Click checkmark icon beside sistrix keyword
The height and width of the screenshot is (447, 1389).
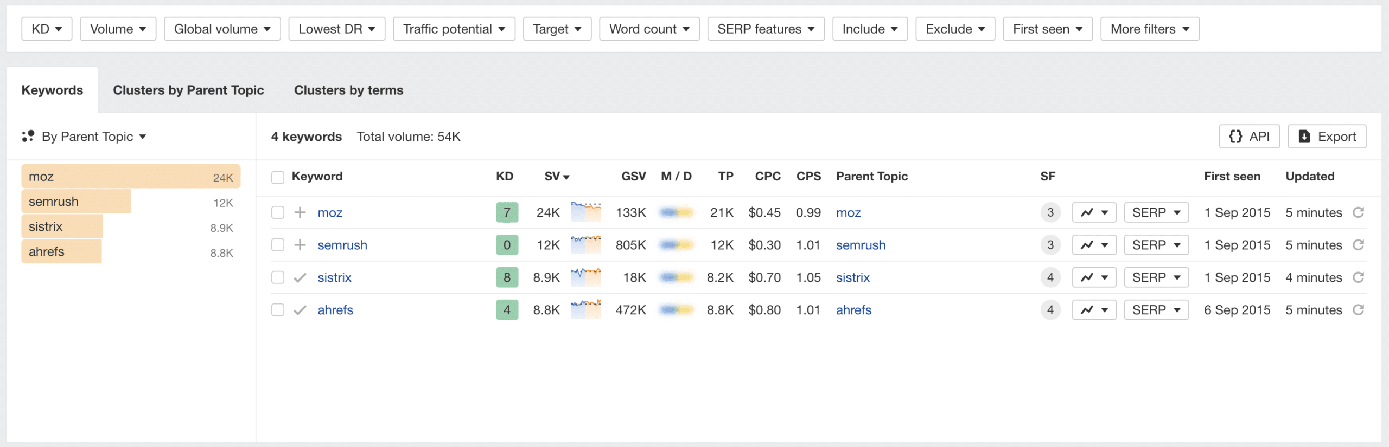(300, 278)
